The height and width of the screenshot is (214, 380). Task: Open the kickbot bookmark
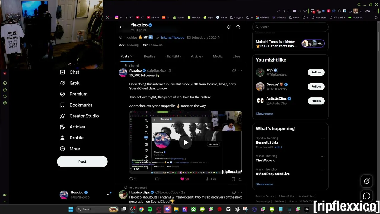194,18
